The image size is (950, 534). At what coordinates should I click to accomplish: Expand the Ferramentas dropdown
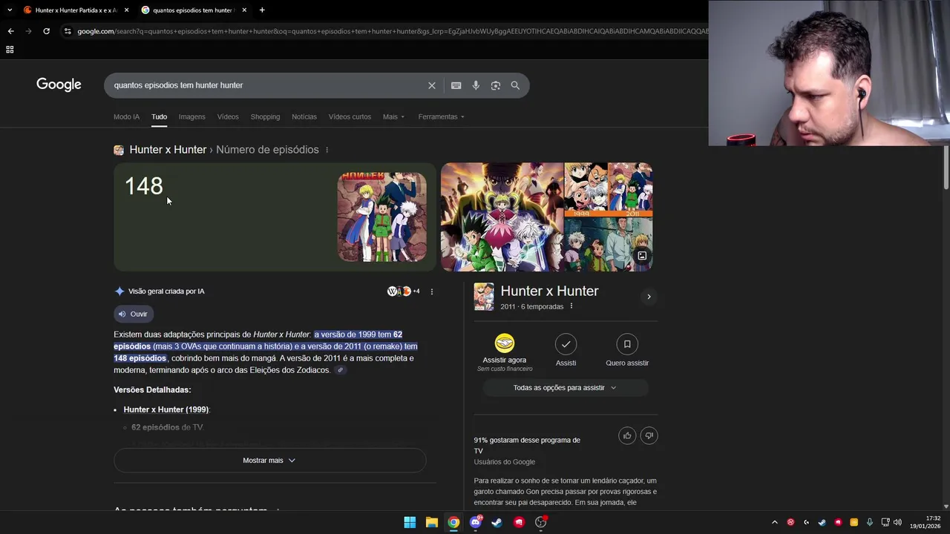tap(441, 116)
